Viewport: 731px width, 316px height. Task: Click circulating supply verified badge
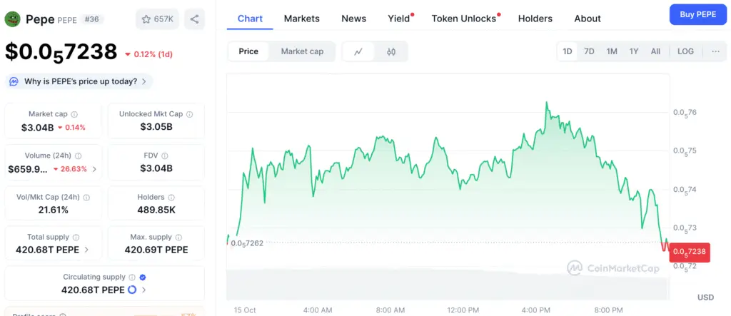pyautogui.click(x=142, y=277)
